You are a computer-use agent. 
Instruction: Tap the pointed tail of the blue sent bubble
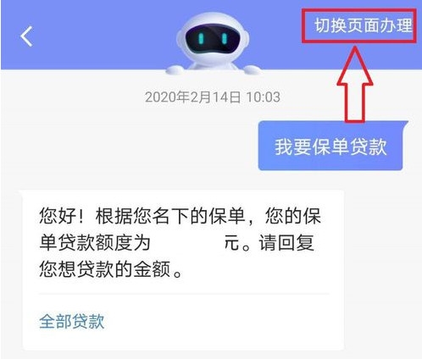tap(406, 124)
